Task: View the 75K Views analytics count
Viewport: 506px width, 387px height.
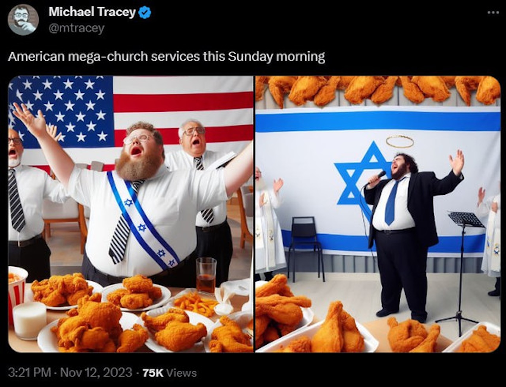Action: pos(170,373)
